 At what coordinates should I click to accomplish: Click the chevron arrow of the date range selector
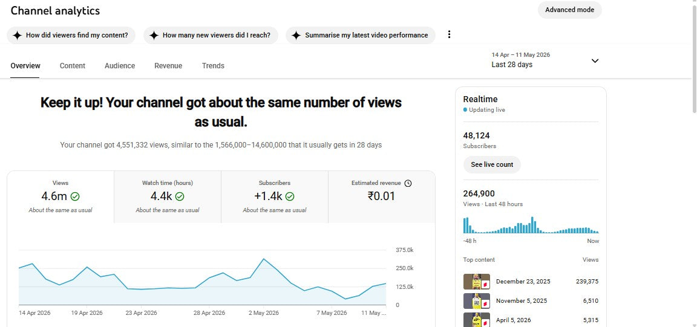tap(595, 61)
